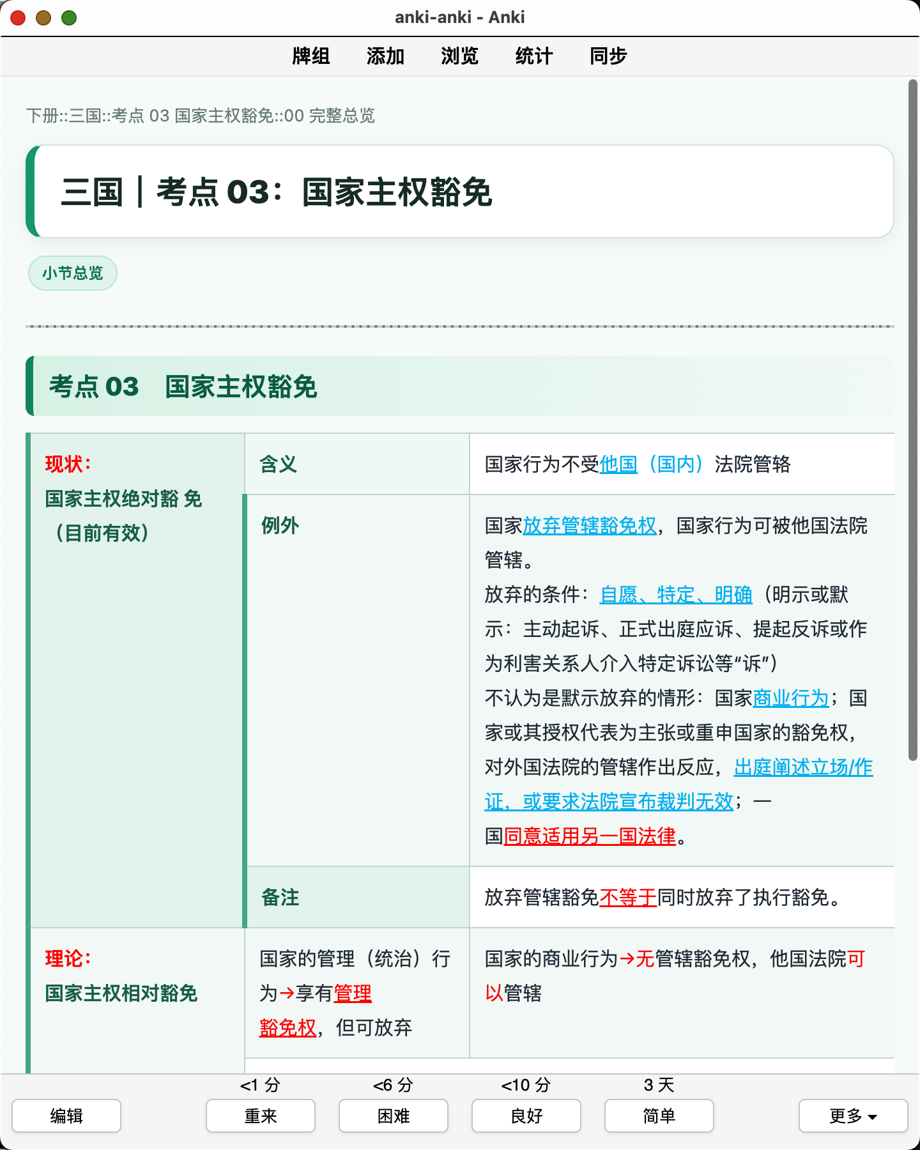Click 添加 to add a card
920x1150 pixels.
pyautogui.click(x=385, y=56)
